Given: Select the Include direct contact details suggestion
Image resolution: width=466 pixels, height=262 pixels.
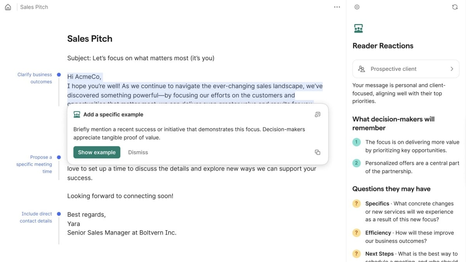Looking at the screenshot, I should pyautogui.click(x=36, y=217).
